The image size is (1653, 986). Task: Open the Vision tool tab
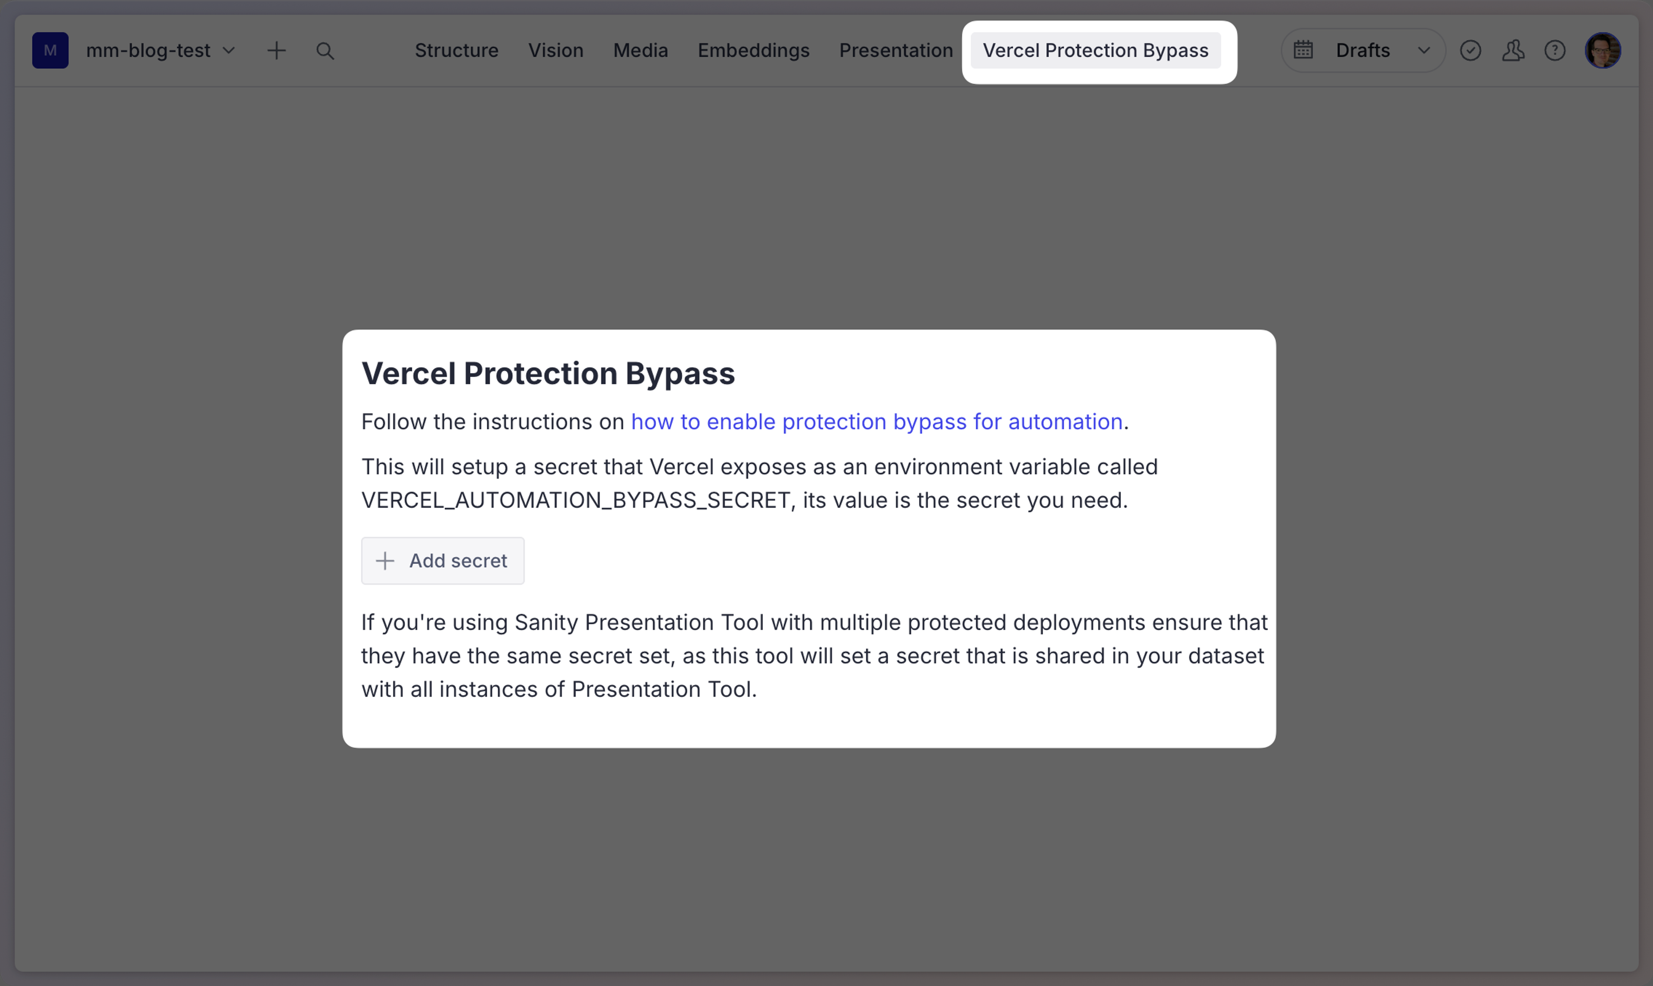(556, 50)
